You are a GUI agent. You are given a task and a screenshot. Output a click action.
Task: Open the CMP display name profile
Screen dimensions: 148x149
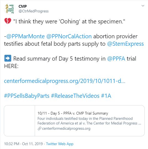click(23, 6)
